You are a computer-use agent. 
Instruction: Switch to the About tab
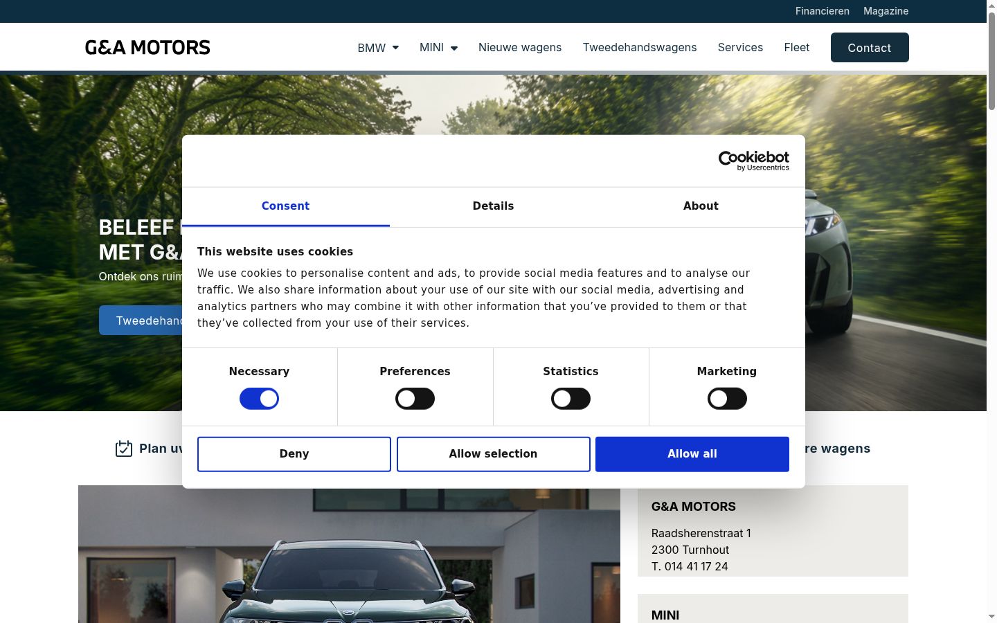(701, 206)
